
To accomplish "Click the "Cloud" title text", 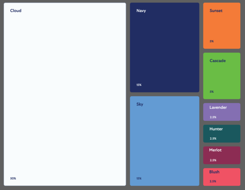I will click(x=16, y=11).
